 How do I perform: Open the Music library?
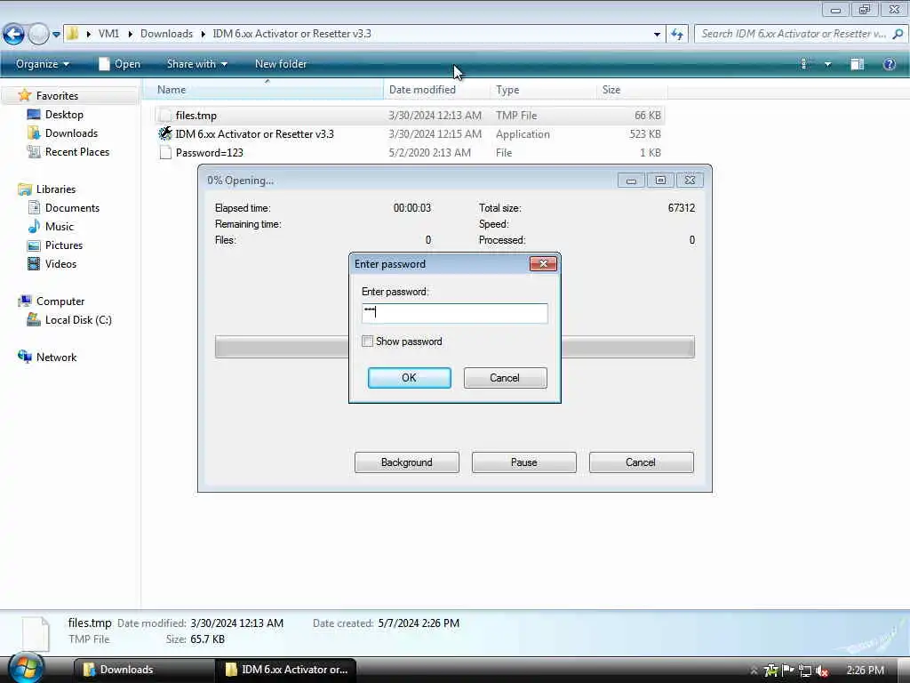tap(60, 227)
